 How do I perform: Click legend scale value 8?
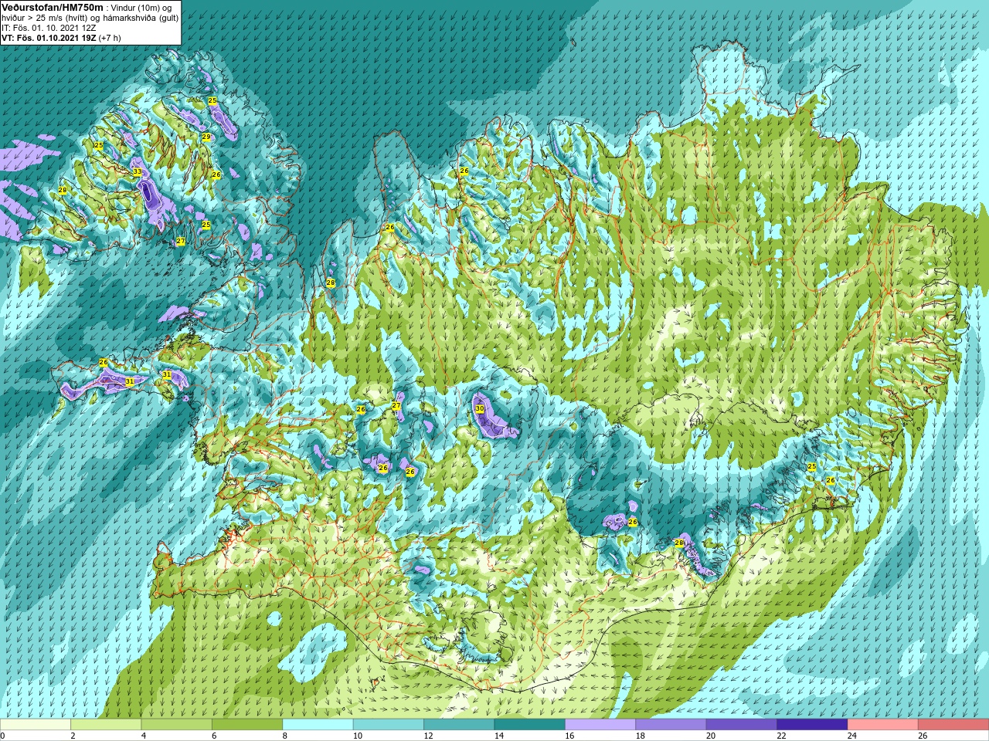[284, 736]
